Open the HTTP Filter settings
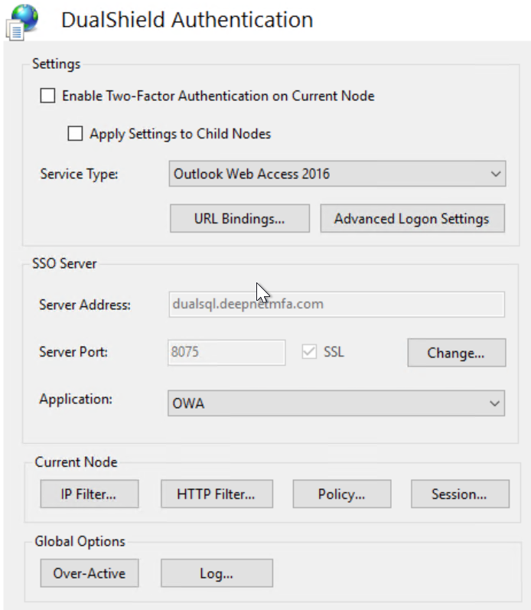The width and height of the screenshot is (531, 610). tap(215, 494)
